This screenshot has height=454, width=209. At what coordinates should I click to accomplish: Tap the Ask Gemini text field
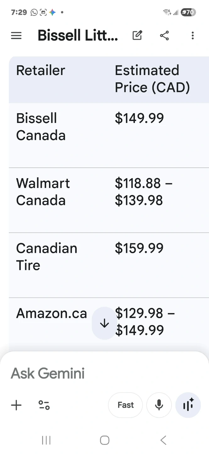tap(94, 374)
